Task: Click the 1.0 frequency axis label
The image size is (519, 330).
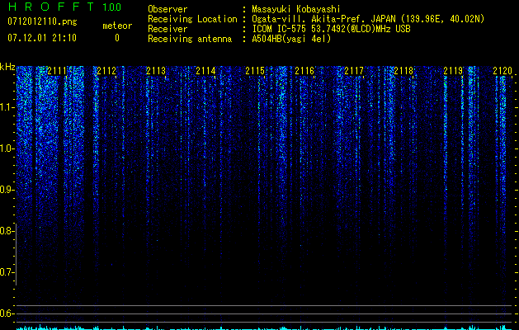Action: pos(7,148)
